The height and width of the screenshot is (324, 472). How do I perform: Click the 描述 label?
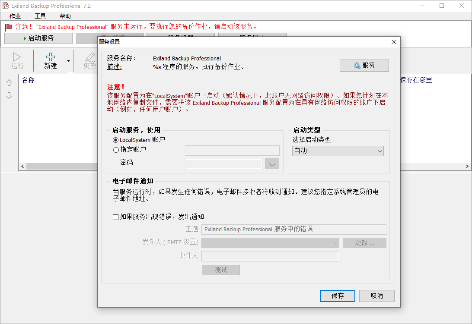115,67
